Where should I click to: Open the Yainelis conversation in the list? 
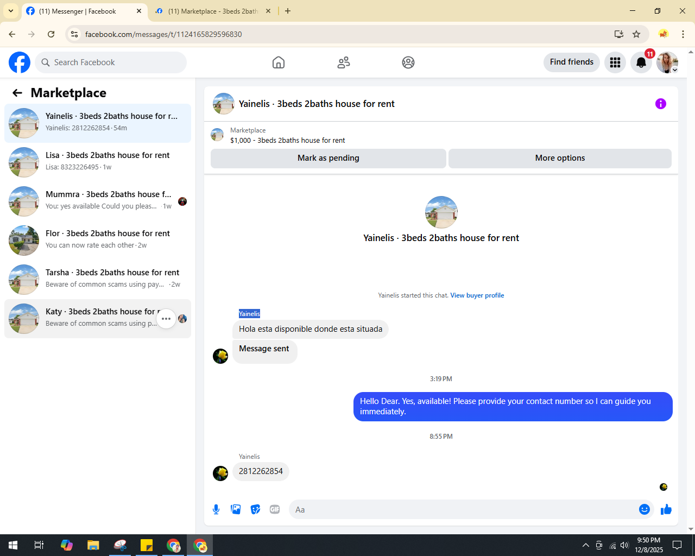[x=98, y=123]
